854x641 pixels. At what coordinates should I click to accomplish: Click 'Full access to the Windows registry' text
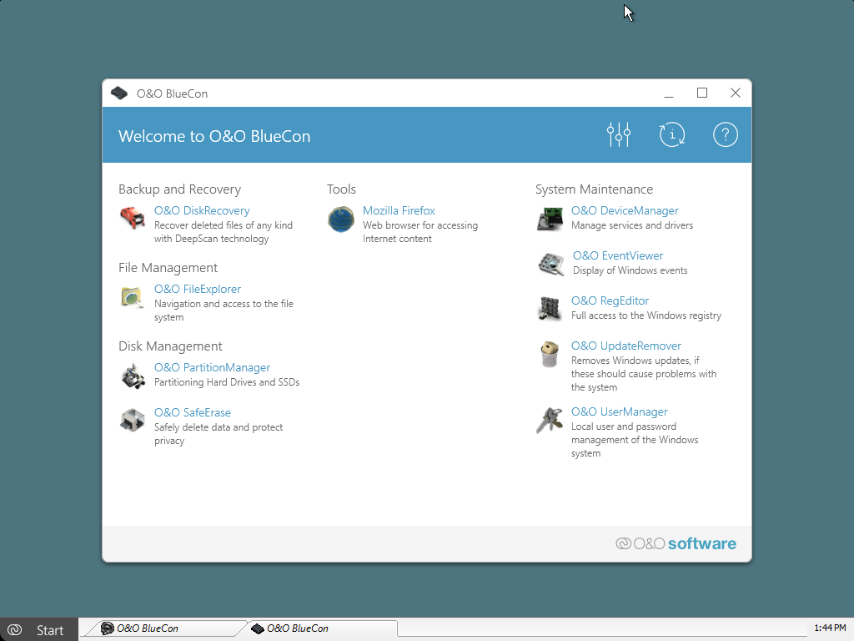click(x=646, y=315)
